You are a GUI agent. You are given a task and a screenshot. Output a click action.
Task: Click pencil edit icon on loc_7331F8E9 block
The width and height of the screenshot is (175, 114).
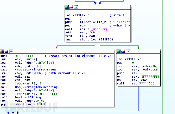[x=123, y=51]
